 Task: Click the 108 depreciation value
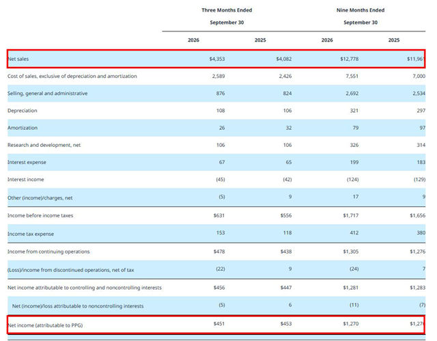[x=221, y=111]
